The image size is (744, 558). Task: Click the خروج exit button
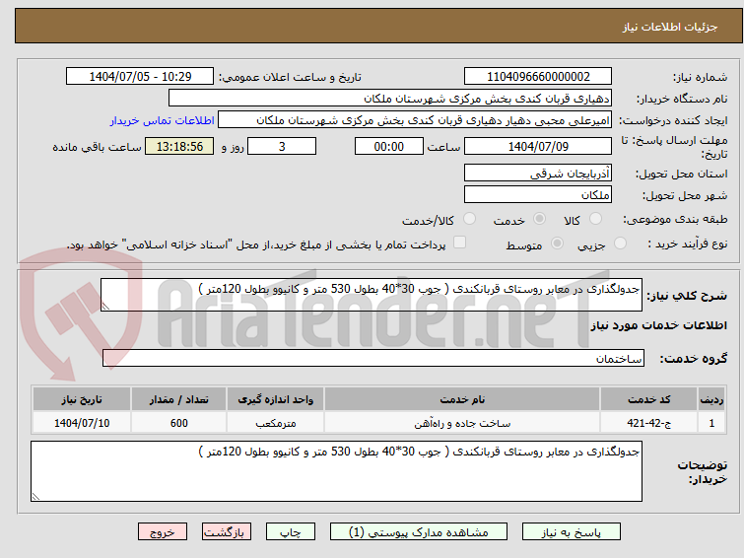point(163,532)
